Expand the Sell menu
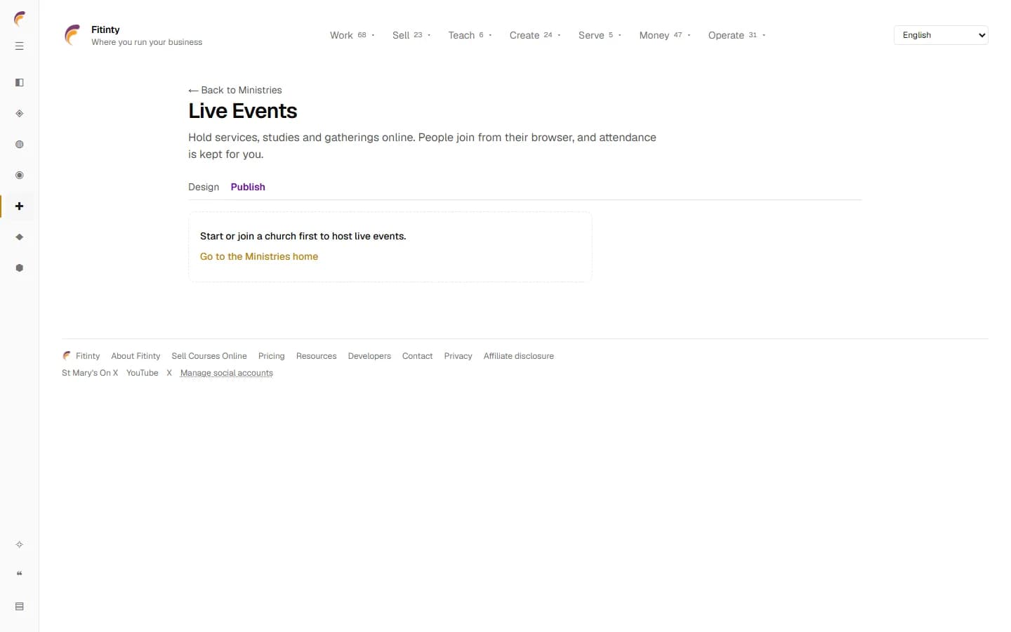 pos(411,35)
